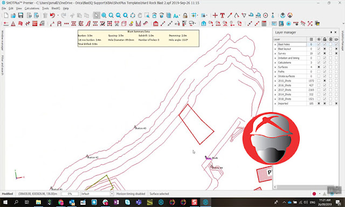This screenshot has width=345, height=207.
Task: Click the blue L1 house icon
Action: click(x=204, y=24)
